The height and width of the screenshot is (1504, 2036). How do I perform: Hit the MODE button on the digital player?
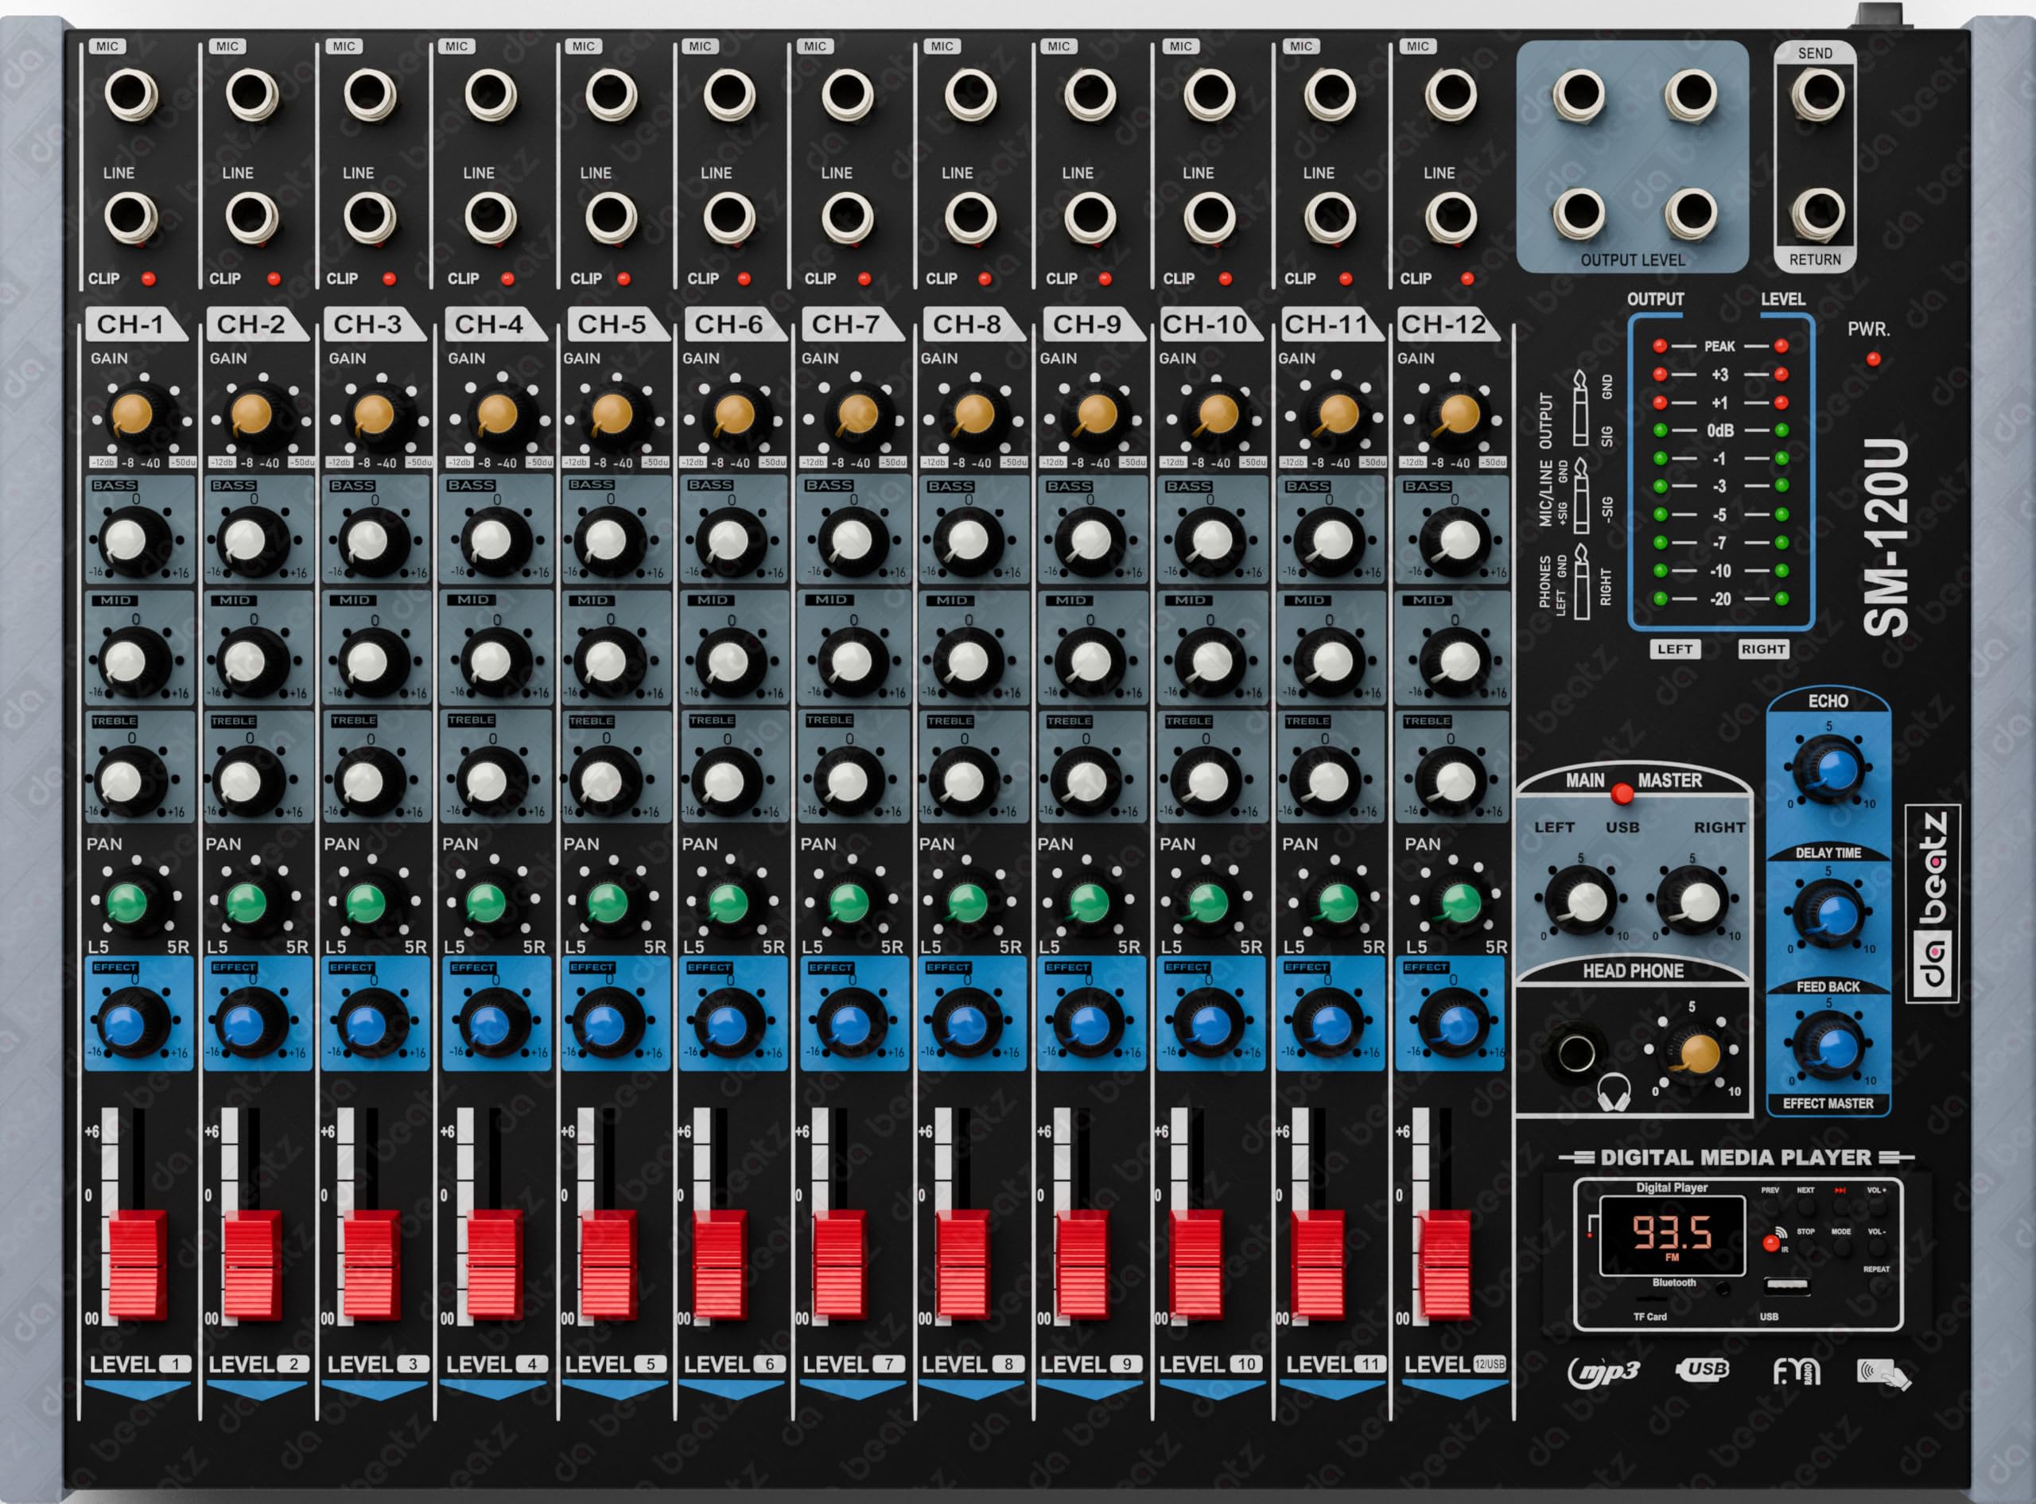tap(1842, 1248)
